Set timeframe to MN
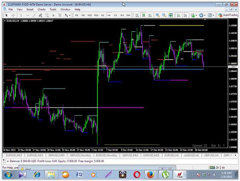Image resolution: width=240 pixels, height=181 pixels. (x=128, y=15)
